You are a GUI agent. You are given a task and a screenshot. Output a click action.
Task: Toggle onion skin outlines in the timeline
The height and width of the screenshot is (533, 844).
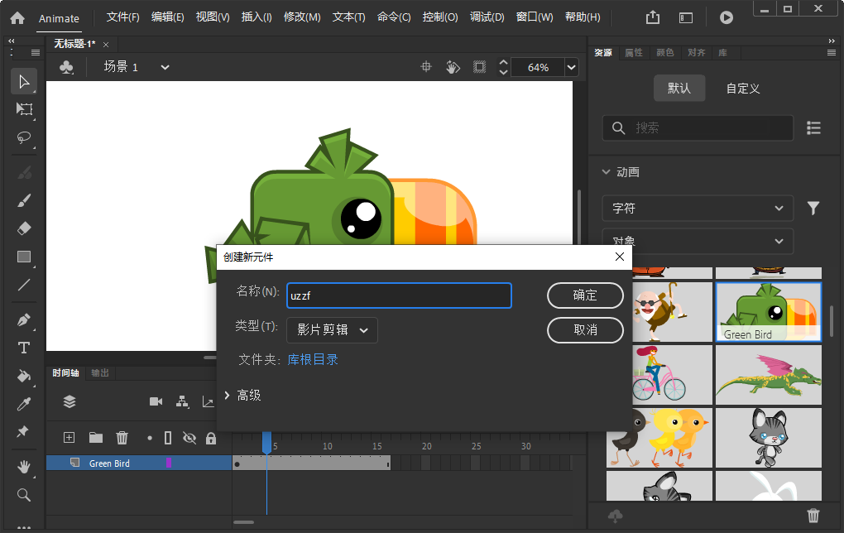[x=168, y=437]
